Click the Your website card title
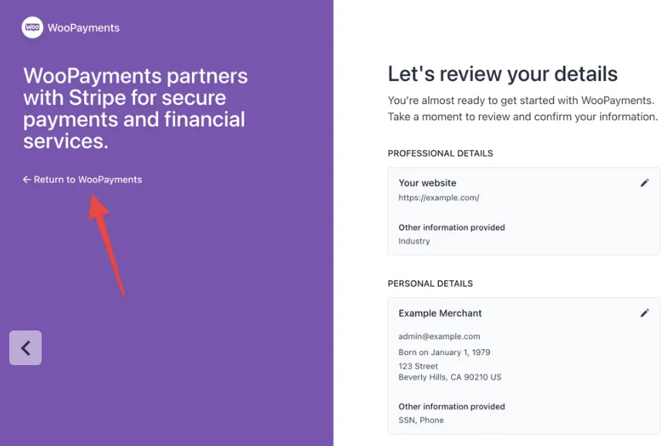Viewport: 671px width, 446px height. coord(427,183)
